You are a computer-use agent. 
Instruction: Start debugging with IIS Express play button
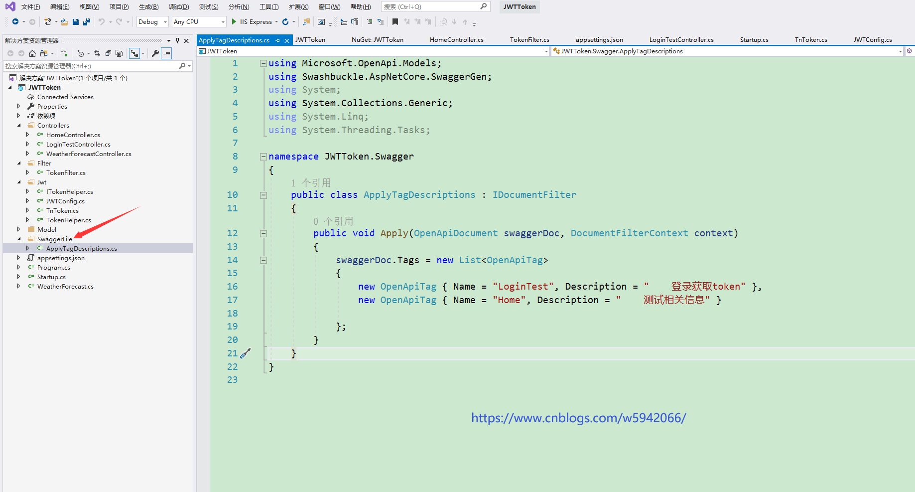(x=234, y=22)
